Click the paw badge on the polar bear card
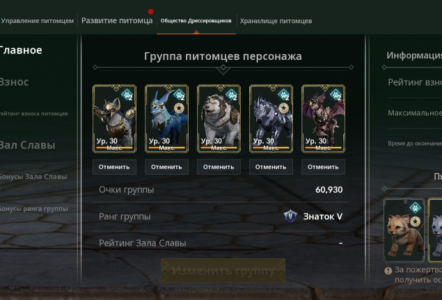442x300 pixels. coord(231,94)
